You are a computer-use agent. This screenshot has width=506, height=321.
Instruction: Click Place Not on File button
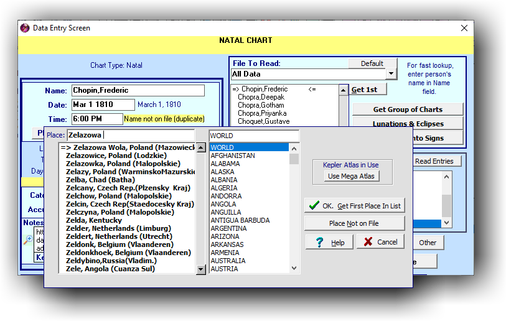[x=354, y=223]
